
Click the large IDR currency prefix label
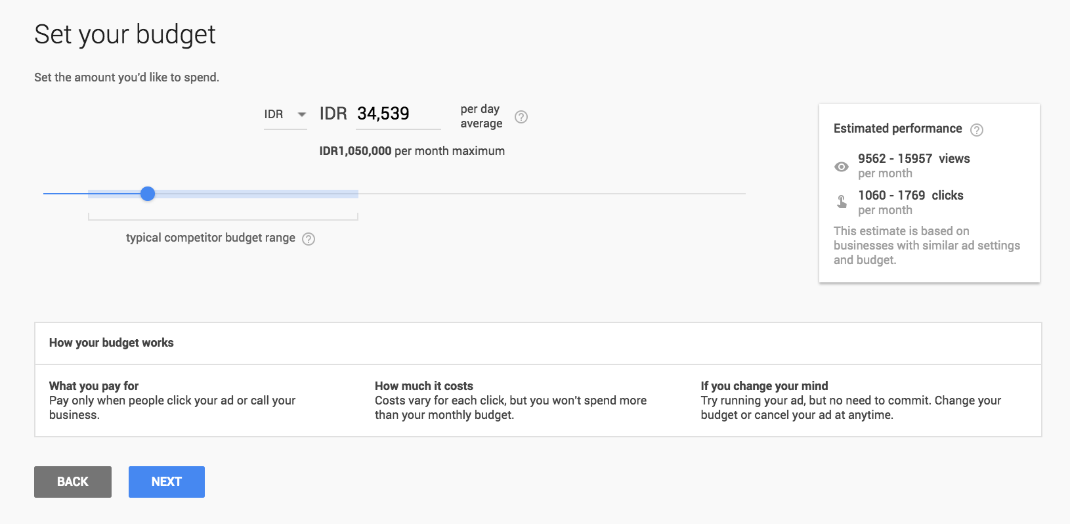(x=333, y=114)
